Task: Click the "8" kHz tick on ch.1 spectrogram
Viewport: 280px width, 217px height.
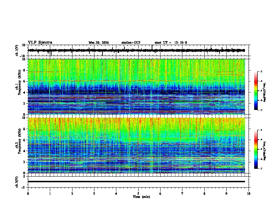Action: tap(24, 70)
